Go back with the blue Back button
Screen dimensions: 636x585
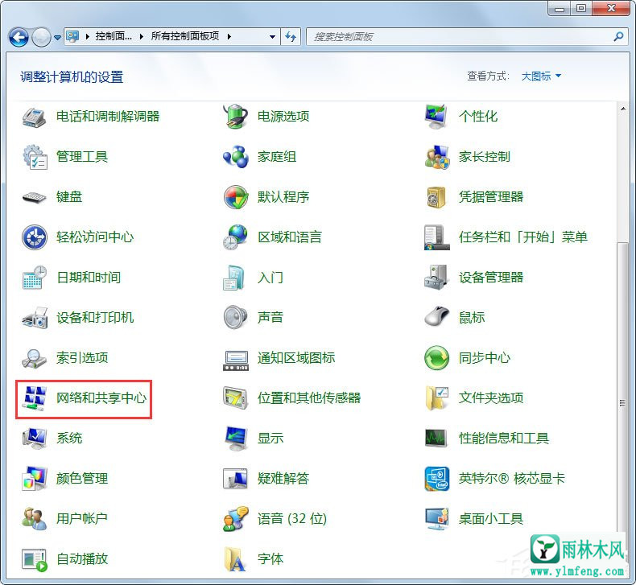19,37
